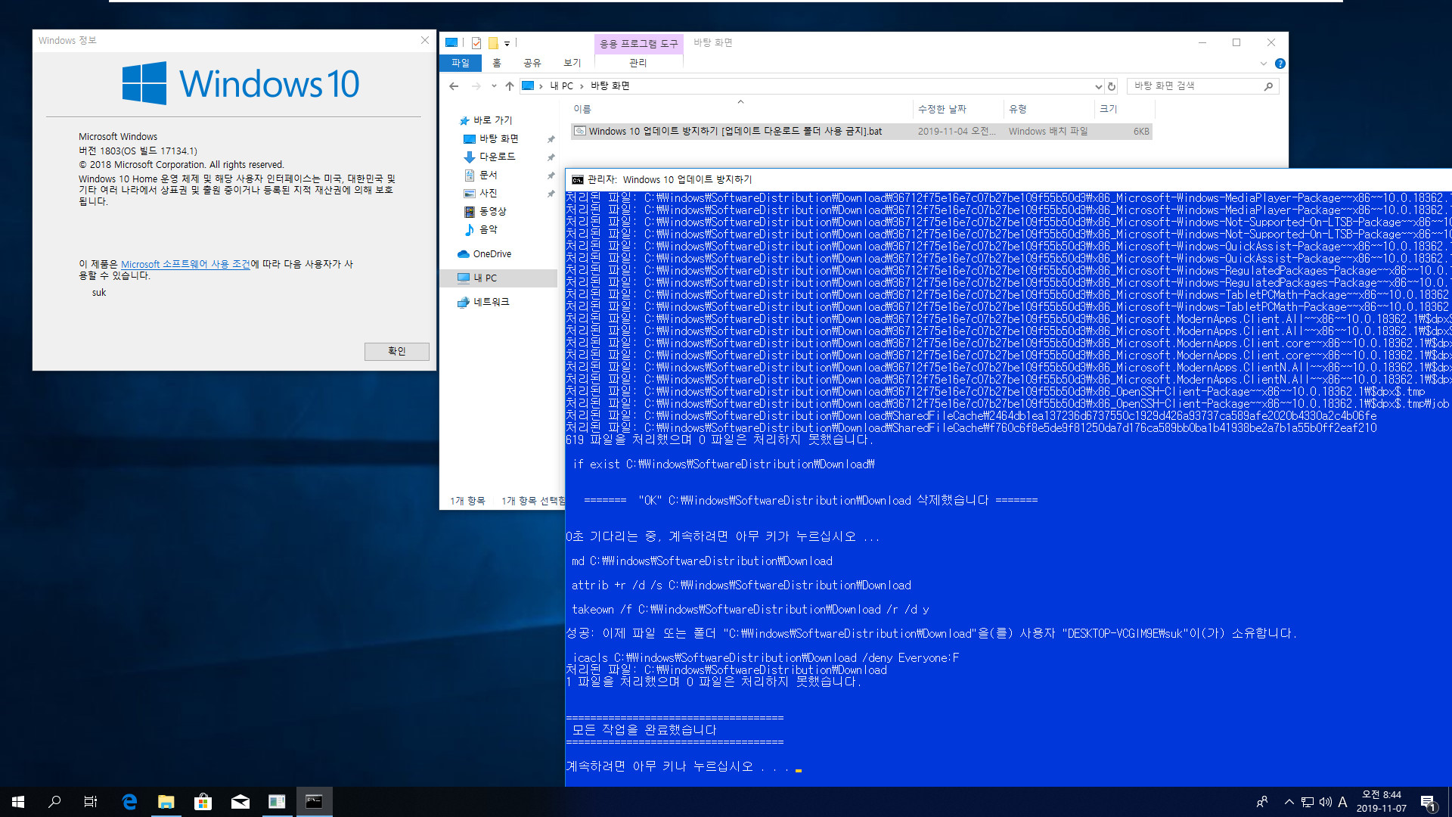Open taskbar Search

pyautogui.click(x=54, y=802)
